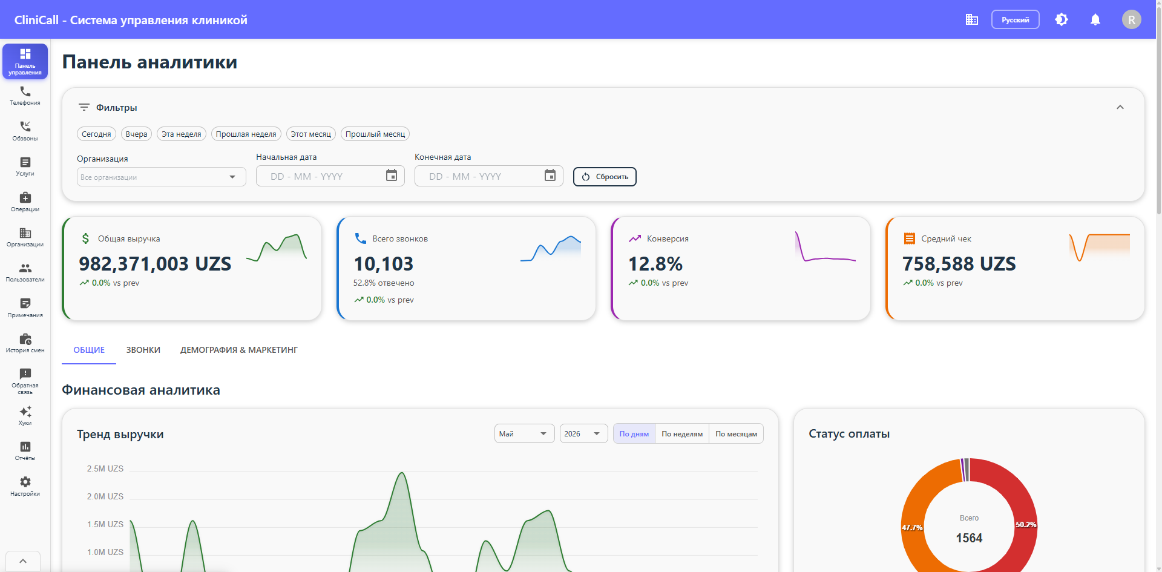Open the Май month dropdown
This screenshot has height=572, width=1162.
(525, 433)
